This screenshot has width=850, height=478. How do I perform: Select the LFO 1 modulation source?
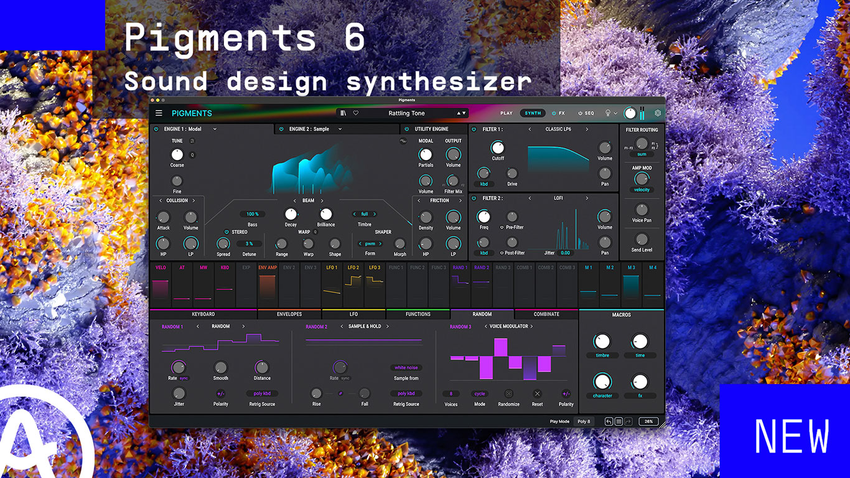[x=332, y=285]
